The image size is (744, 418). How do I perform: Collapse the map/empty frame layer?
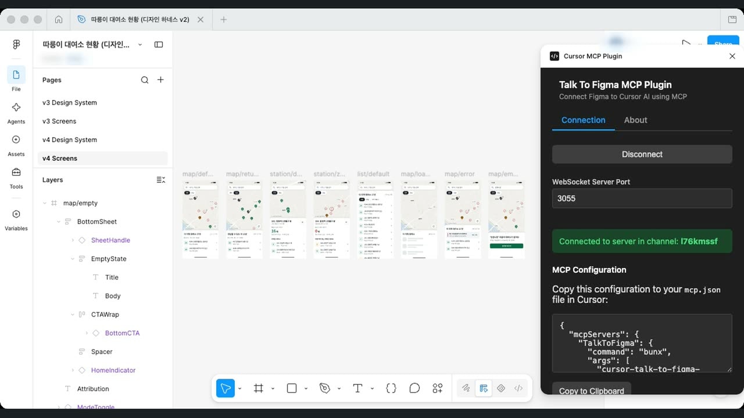(x=45, y=203)
